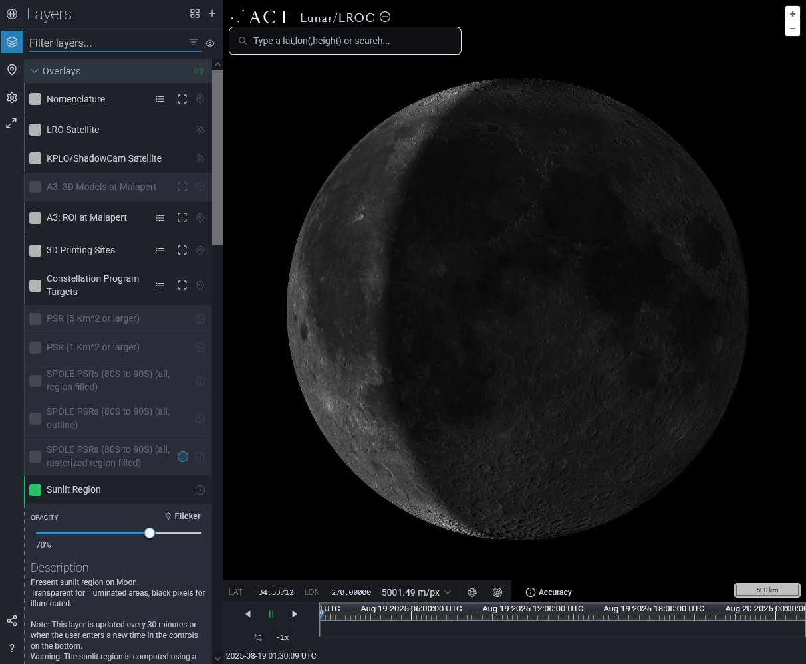Click the Lunar/LROC title text
The width and height of the screenshot is (806, 664).
337,17
